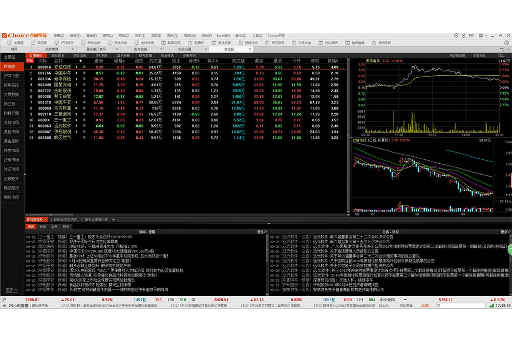The image size is (512, 341).
Task: Select 港股市场 in the left sidebar
Action: (11, 122)
